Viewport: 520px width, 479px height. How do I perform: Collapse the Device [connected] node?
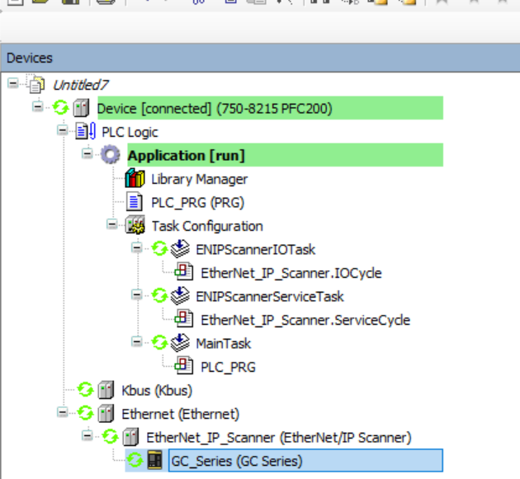37,106
